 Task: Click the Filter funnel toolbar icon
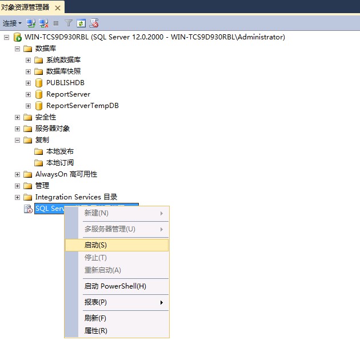point(69,23)
